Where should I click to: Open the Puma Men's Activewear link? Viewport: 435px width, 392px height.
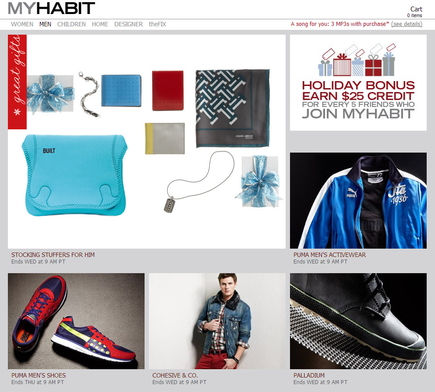329,255
